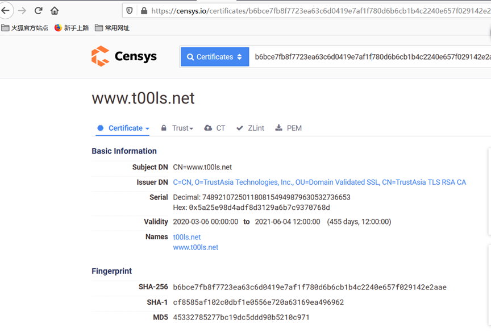Reload the page with refresh icon
The height and width of the screenshot is (332, 491).
[x=39, y=10]
